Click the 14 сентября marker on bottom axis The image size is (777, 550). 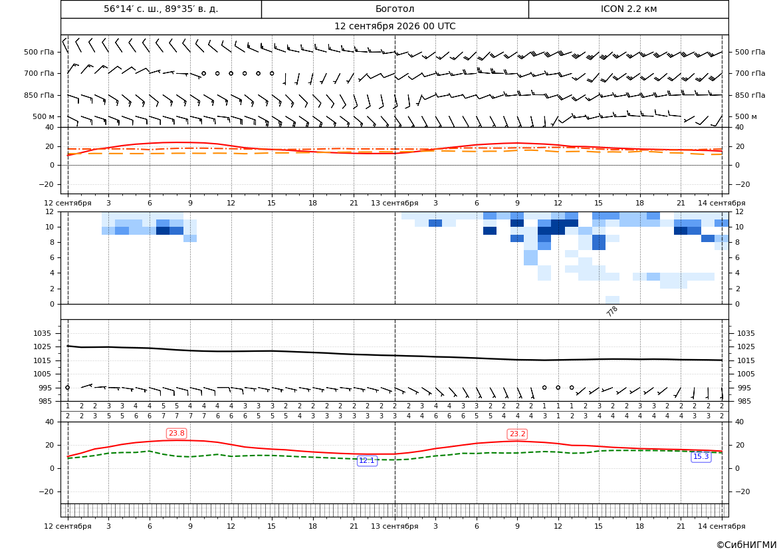(722, 526)
